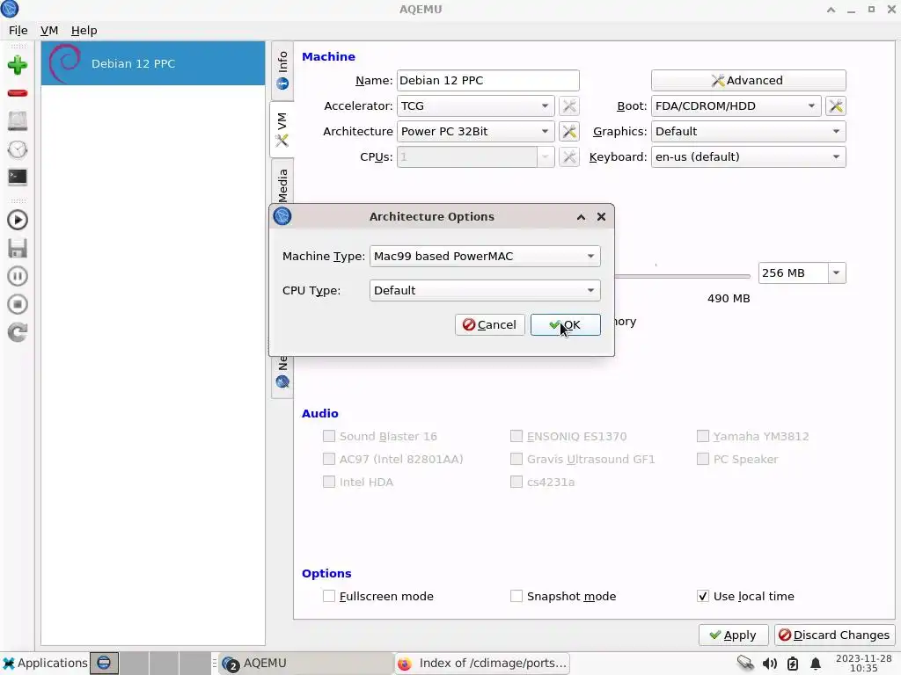Click the AQEMU window logo icon
The width and height of the screenshot is (901, 675).
[x=10, y=9]
